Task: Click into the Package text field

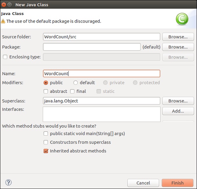Action: point(92,47)
